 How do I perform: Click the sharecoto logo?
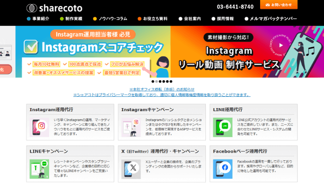(54, 8)
